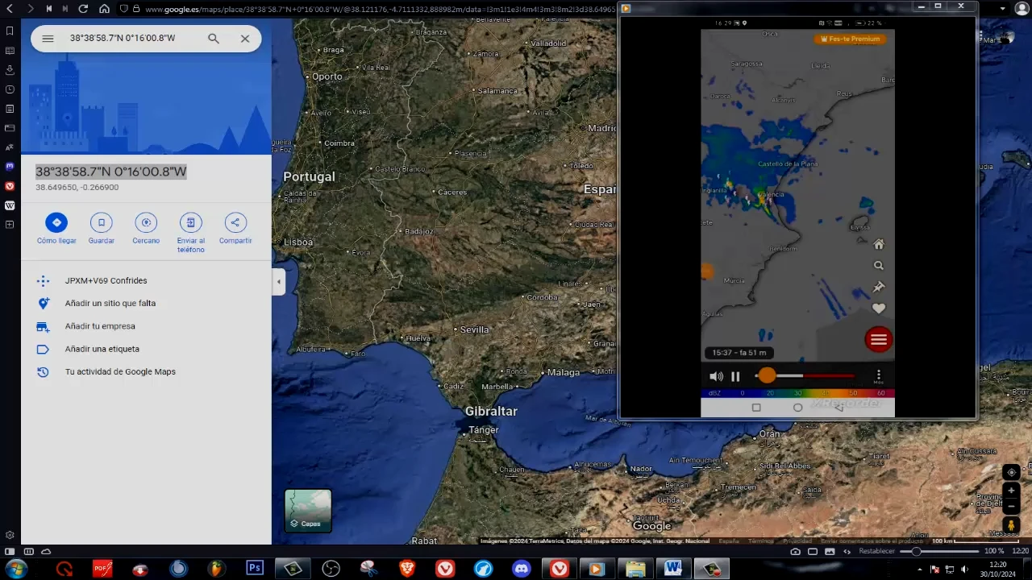Zoom out on the Google map

1011,507
